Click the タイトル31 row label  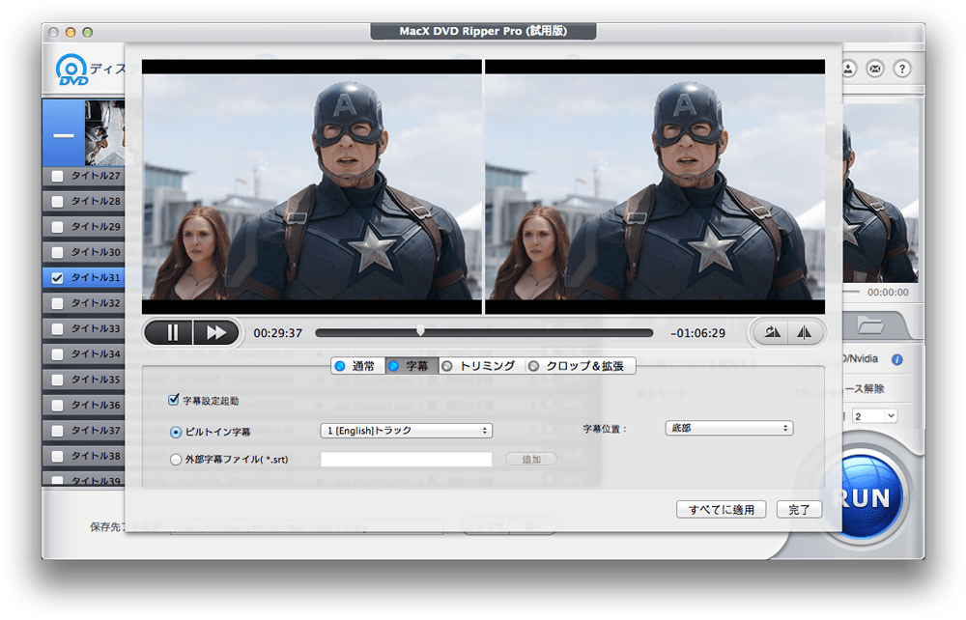96,278
